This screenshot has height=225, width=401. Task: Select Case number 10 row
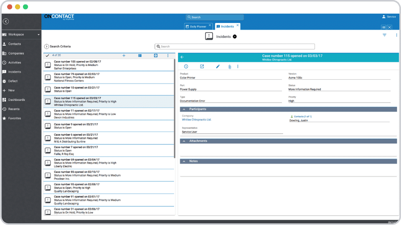109,89
